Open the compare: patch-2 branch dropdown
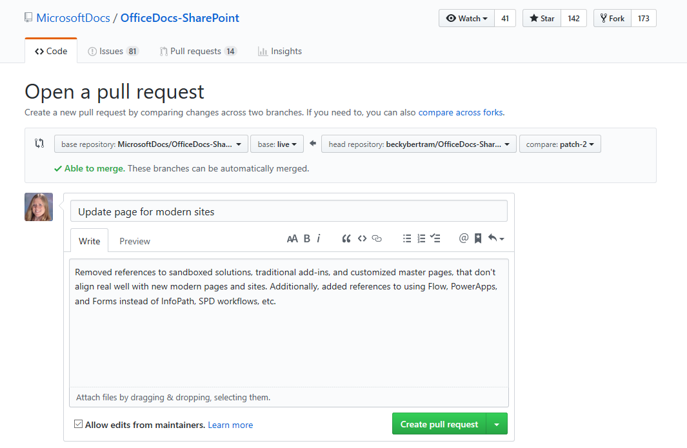687x448 pixels. tap(560, 144)
